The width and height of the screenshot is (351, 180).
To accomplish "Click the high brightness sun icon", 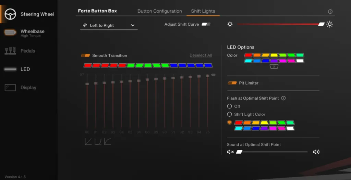I will pos(329,24).
